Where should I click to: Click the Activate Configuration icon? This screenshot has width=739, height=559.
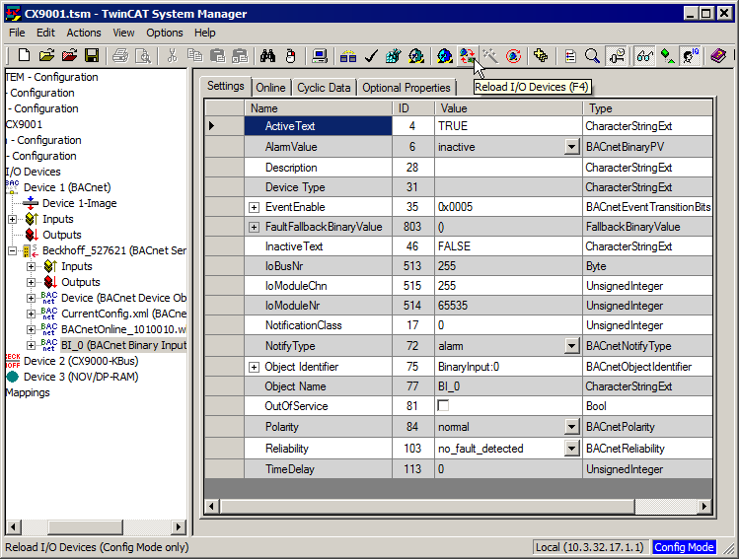[393, 56]
